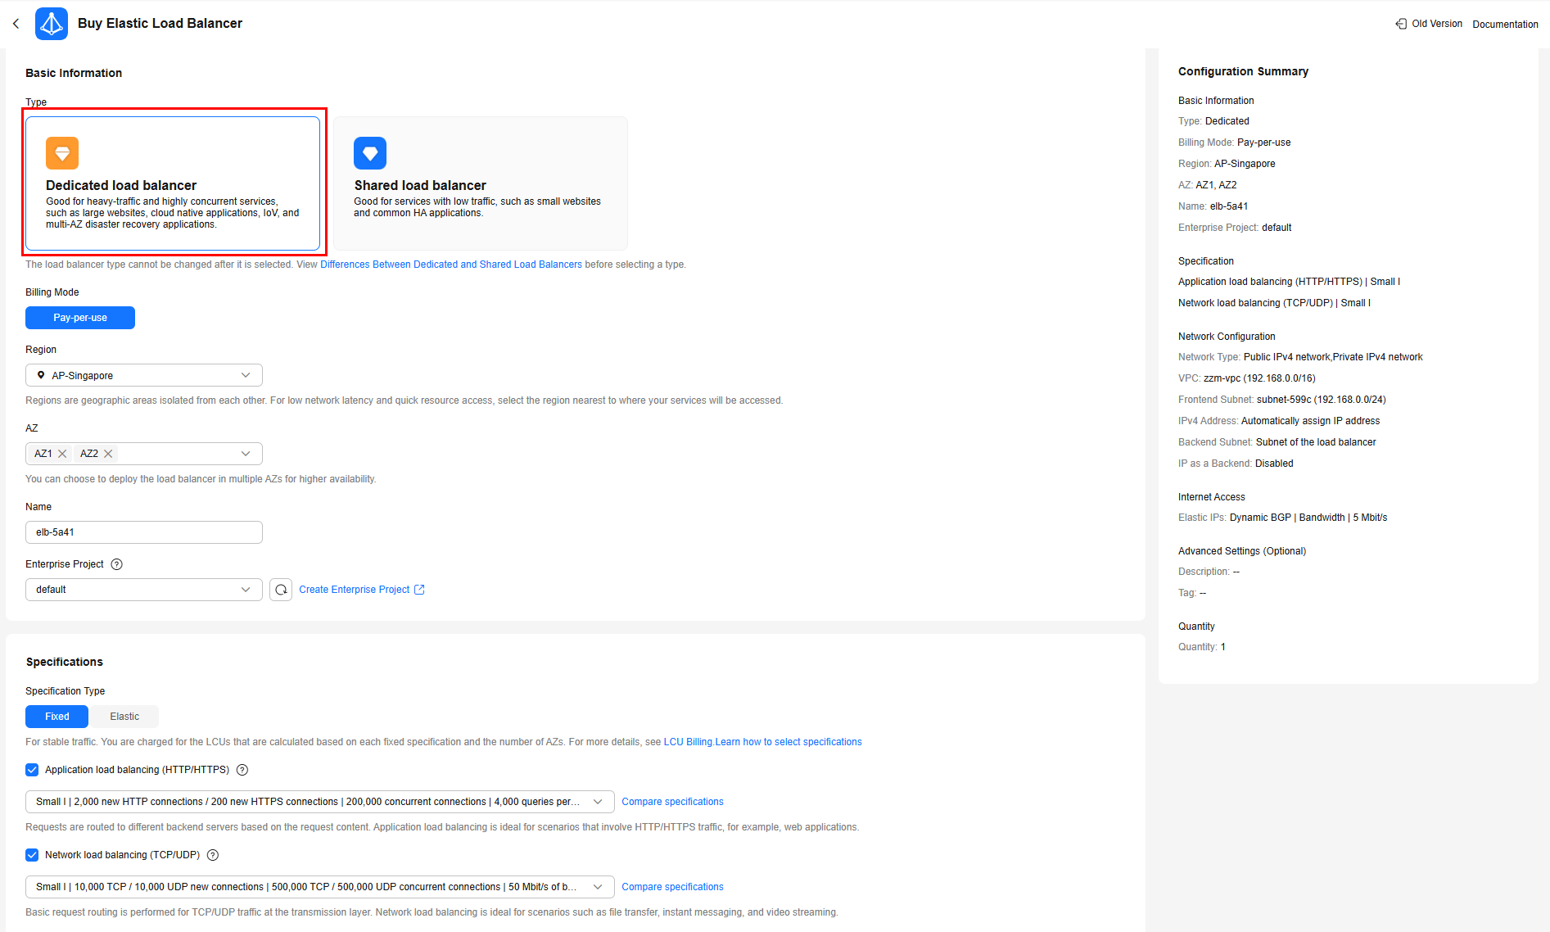The height and width of the screenshot is (932, 1550).
Task: Click the location pin icon in Region field
Action: (41, 375)
